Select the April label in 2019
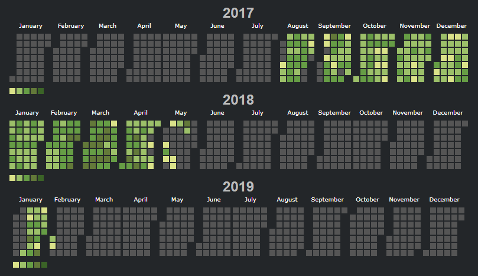478x276 pixels. 141,200
